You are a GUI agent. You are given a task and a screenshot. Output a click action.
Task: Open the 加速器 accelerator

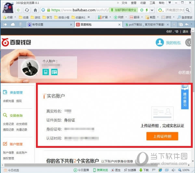click(x=130, y=170)
